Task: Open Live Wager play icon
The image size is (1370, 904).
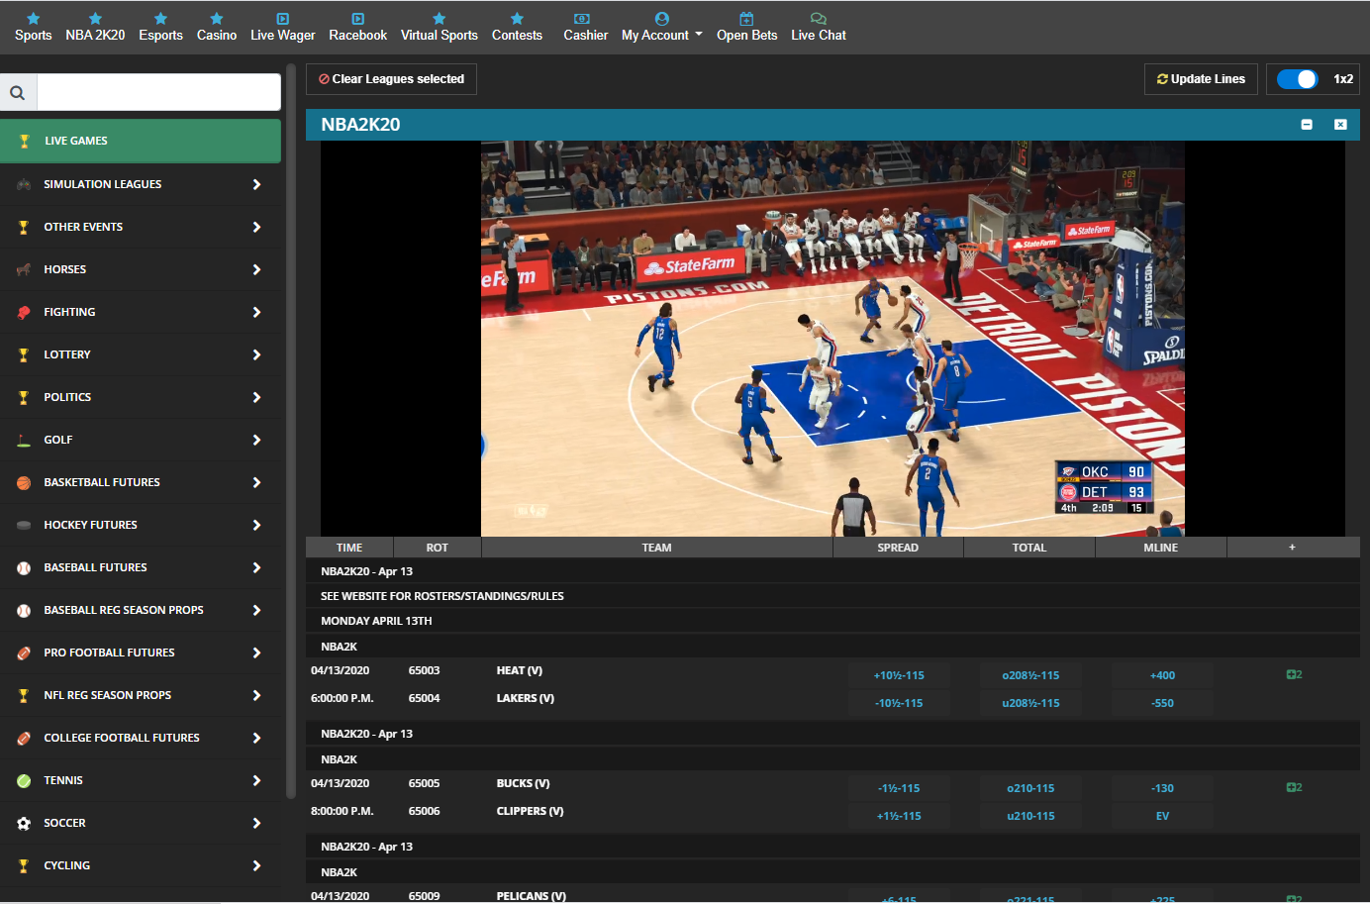Action: (282, 18)
